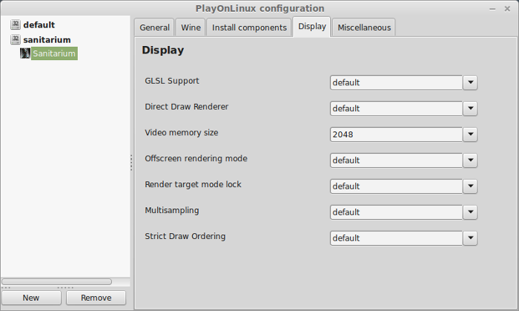
Task: Click the 32-bit icon beside default prefix
Action: (x=16, y=24)
